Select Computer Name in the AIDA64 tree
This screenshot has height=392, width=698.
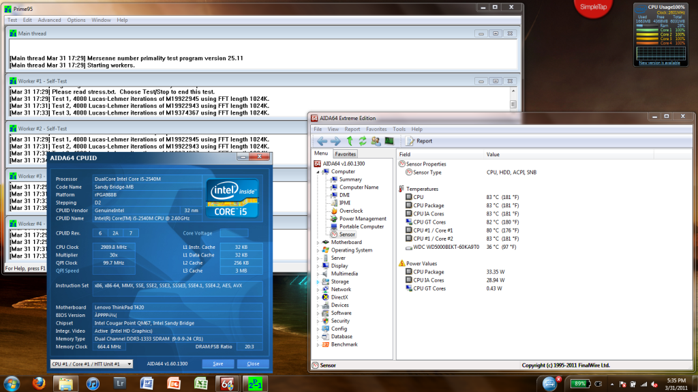pos(359,187)
